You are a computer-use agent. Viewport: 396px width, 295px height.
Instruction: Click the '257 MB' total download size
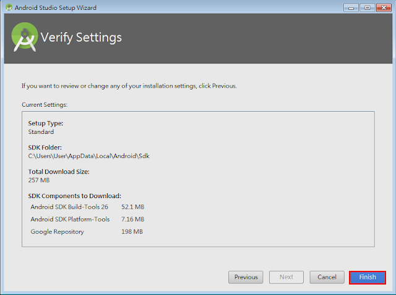click(x=39, y=180)
